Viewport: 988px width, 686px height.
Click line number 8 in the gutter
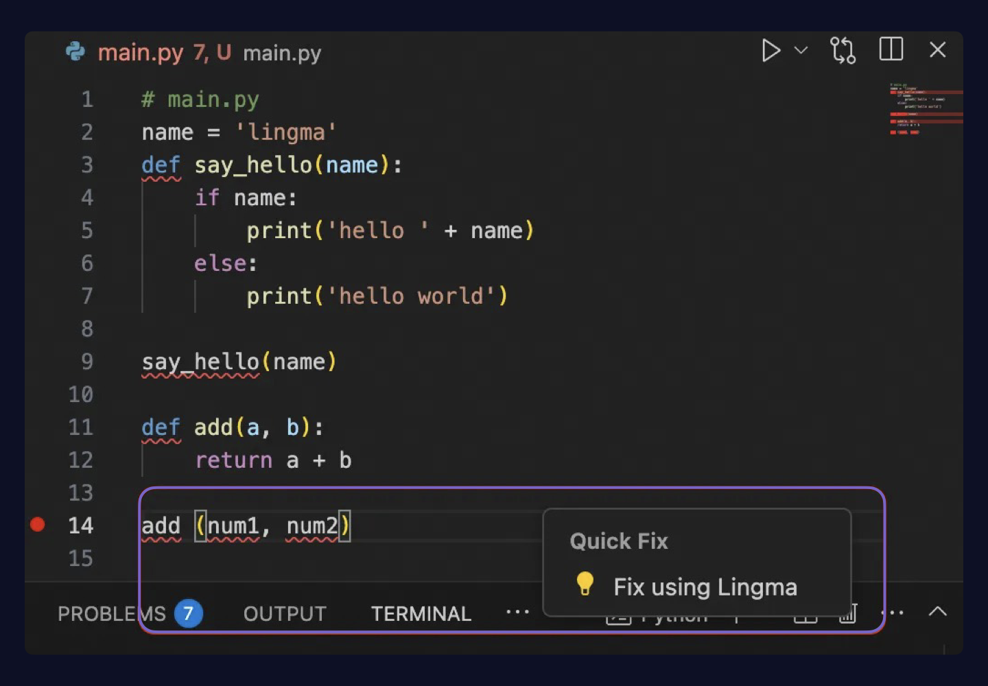click(x=87, y=329)
